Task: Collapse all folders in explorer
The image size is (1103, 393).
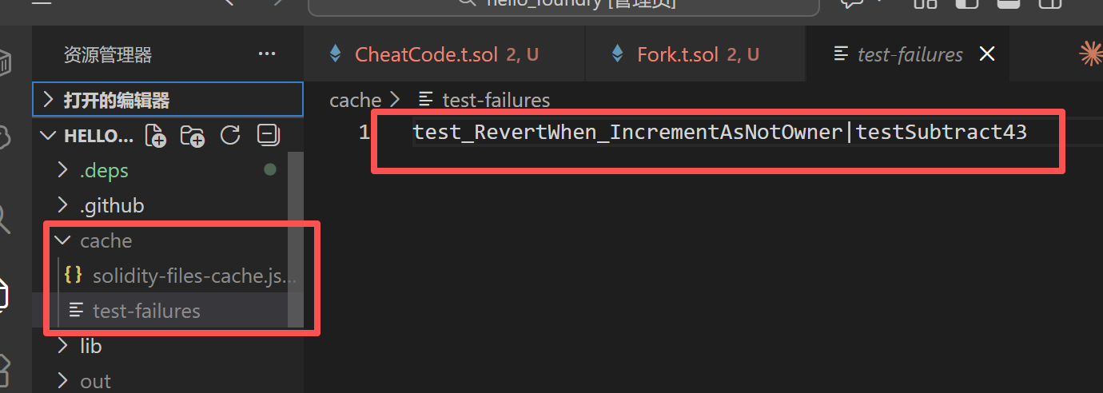Action: tap(268, 136)
